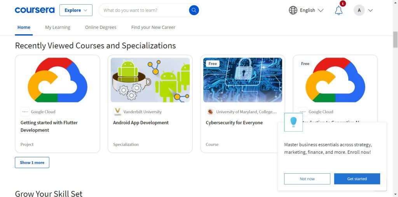
Task: Click the Vanderbilt University logo icon
Action: (x=117, y=112)
